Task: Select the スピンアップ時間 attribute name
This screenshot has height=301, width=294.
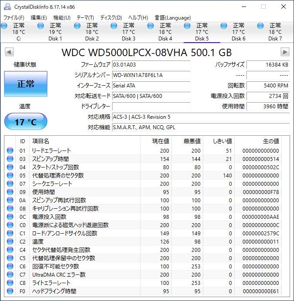Action: pos(51,159)
